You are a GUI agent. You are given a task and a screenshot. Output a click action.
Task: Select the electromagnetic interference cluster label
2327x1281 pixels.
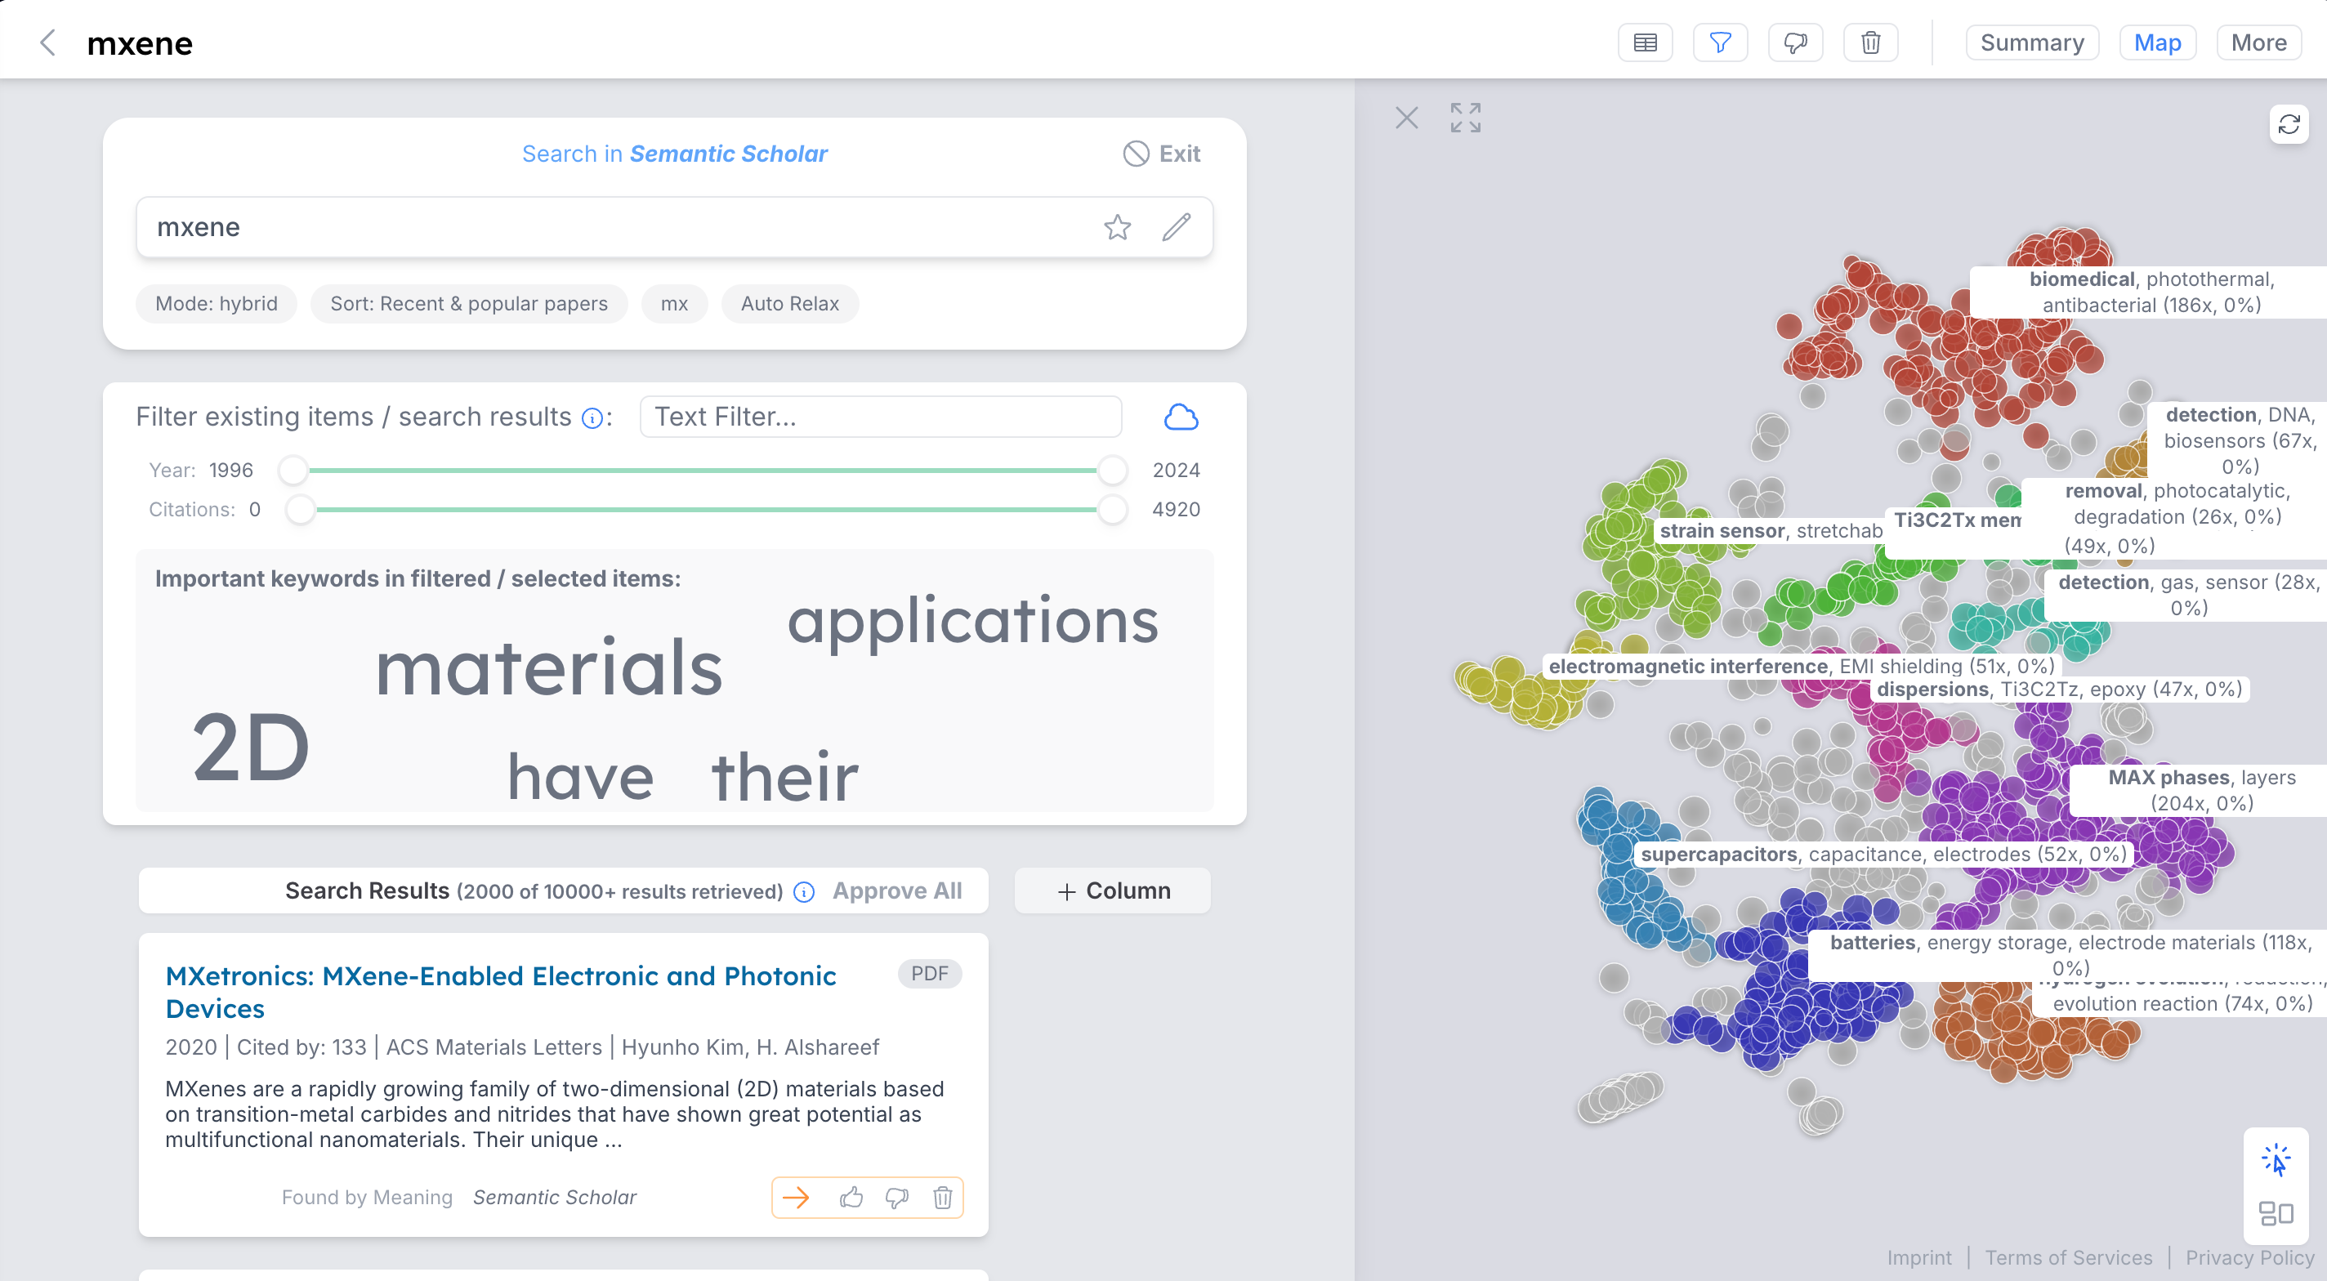(x=1802, y=666)
